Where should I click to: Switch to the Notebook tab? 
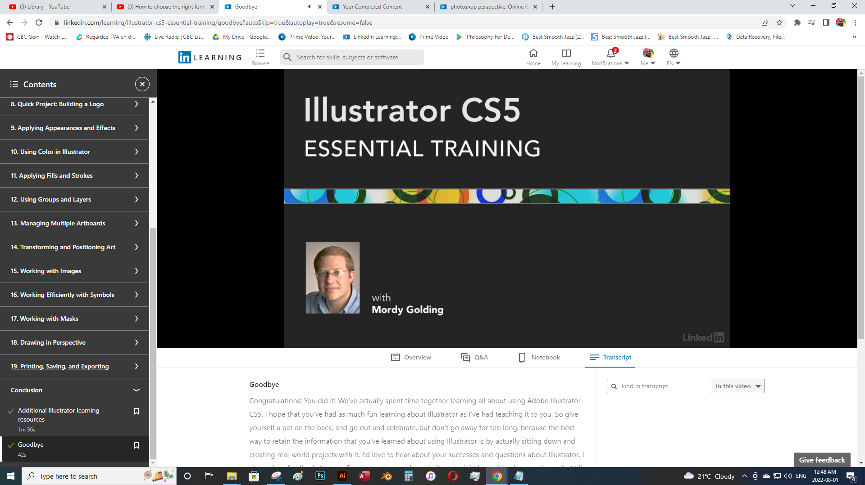pyautogui.click(x=539, y=357)
